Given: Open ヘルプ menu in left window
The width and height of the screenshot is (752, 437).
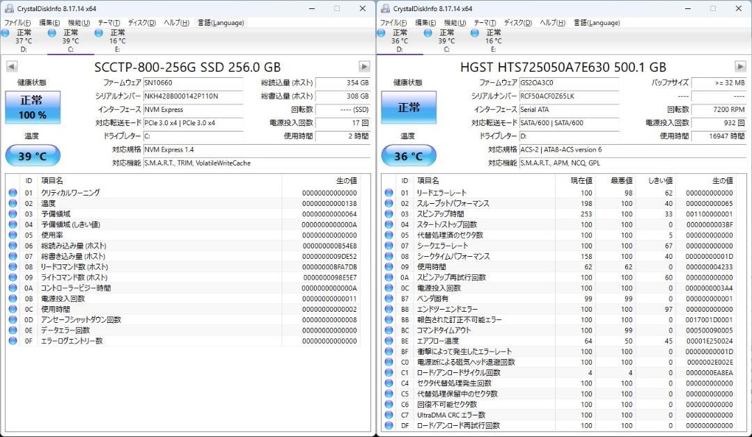Looking at the screenshot, I should [x=176, y=22].
